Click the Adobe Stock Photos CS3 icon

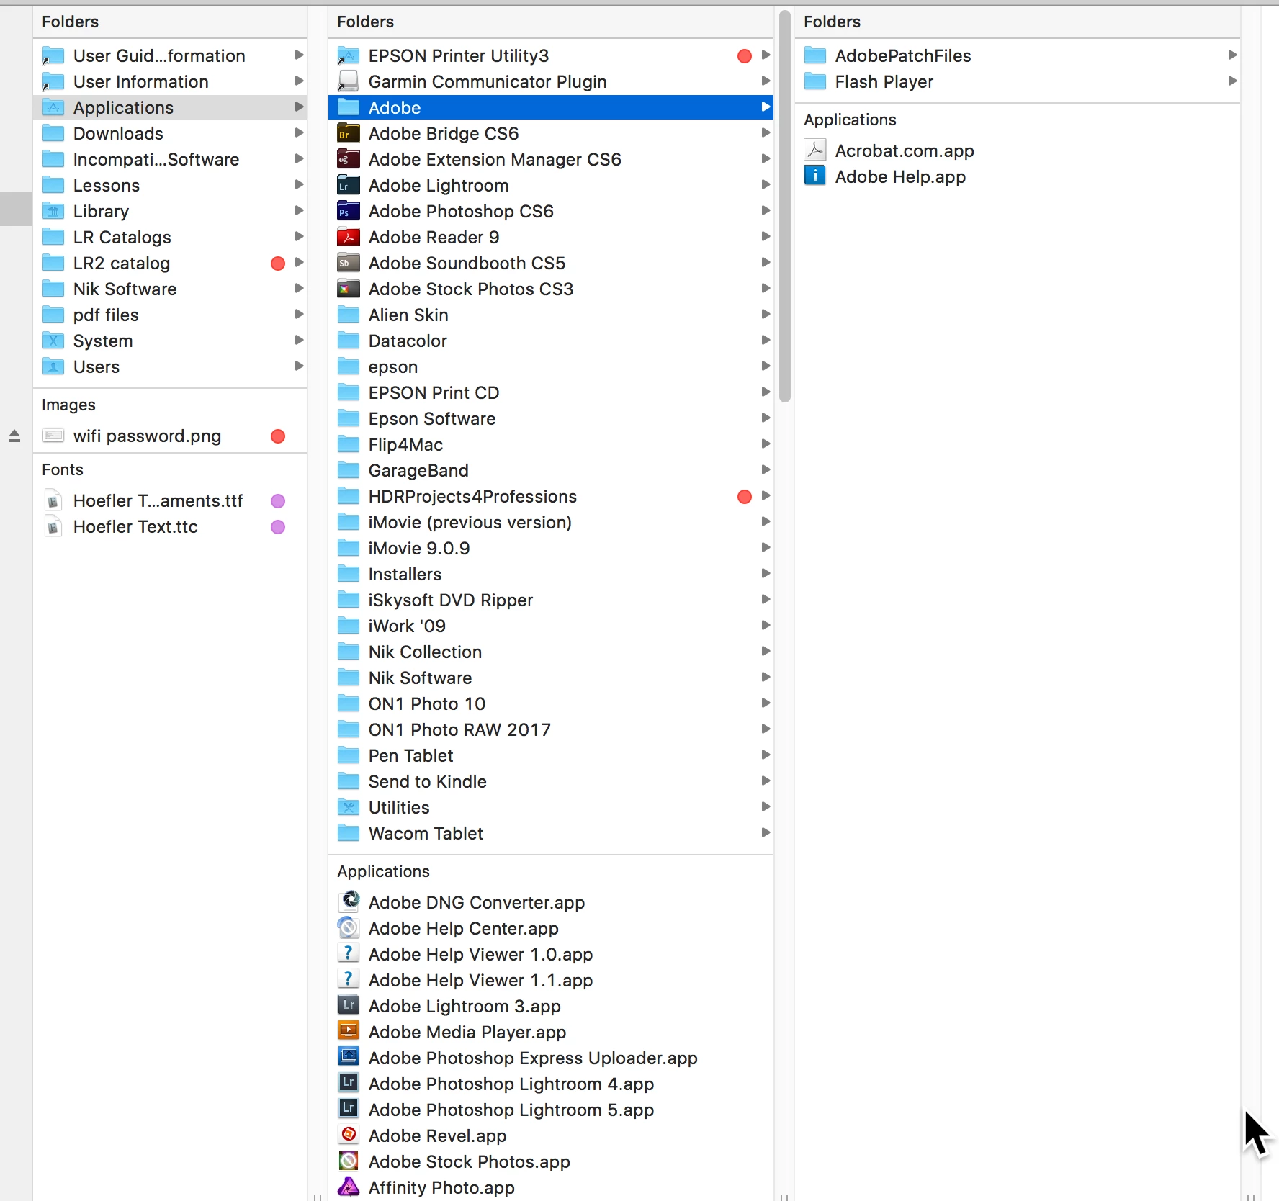[x=349, y=289]
